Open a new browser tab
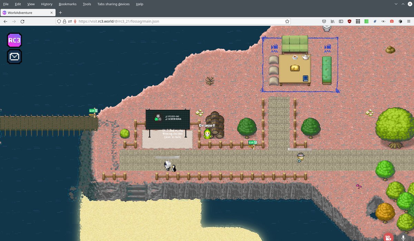The image size is (414, 241). [60, 13]
